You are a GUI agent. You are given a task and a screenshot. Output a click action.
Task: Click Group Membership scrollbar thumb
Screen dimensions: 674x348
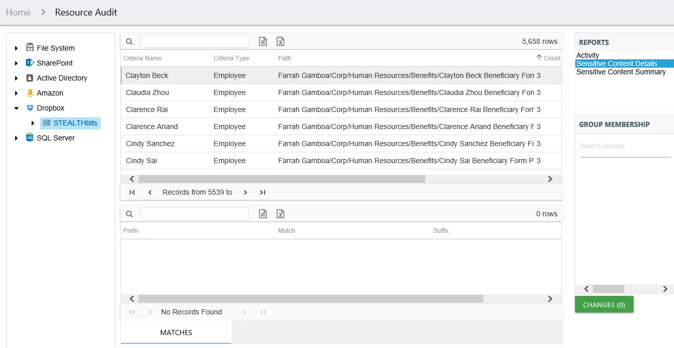(608, 289)
